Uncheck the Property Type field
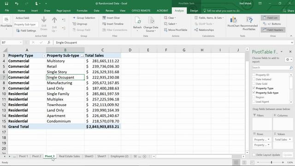 point(254,88)
